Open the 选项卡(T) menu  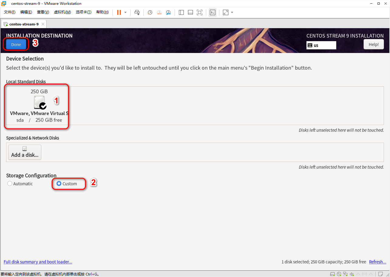click(84, 12)
